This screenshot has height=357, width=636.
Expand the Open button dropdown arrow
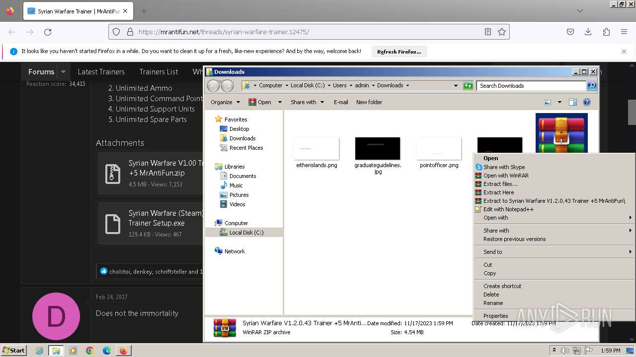(x=280, y=102)
